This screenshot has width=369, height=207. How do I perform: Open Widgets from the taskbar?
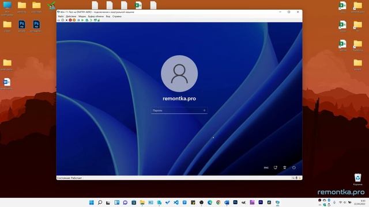117,202
